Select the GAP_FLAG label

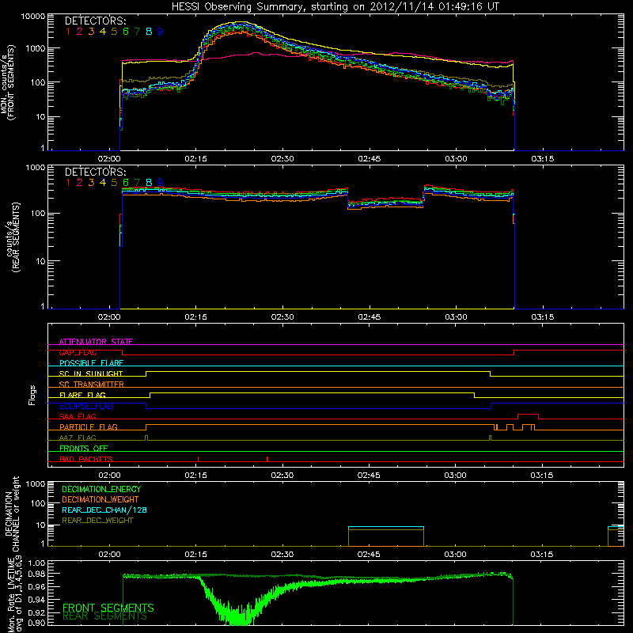(x=78, y=352)
